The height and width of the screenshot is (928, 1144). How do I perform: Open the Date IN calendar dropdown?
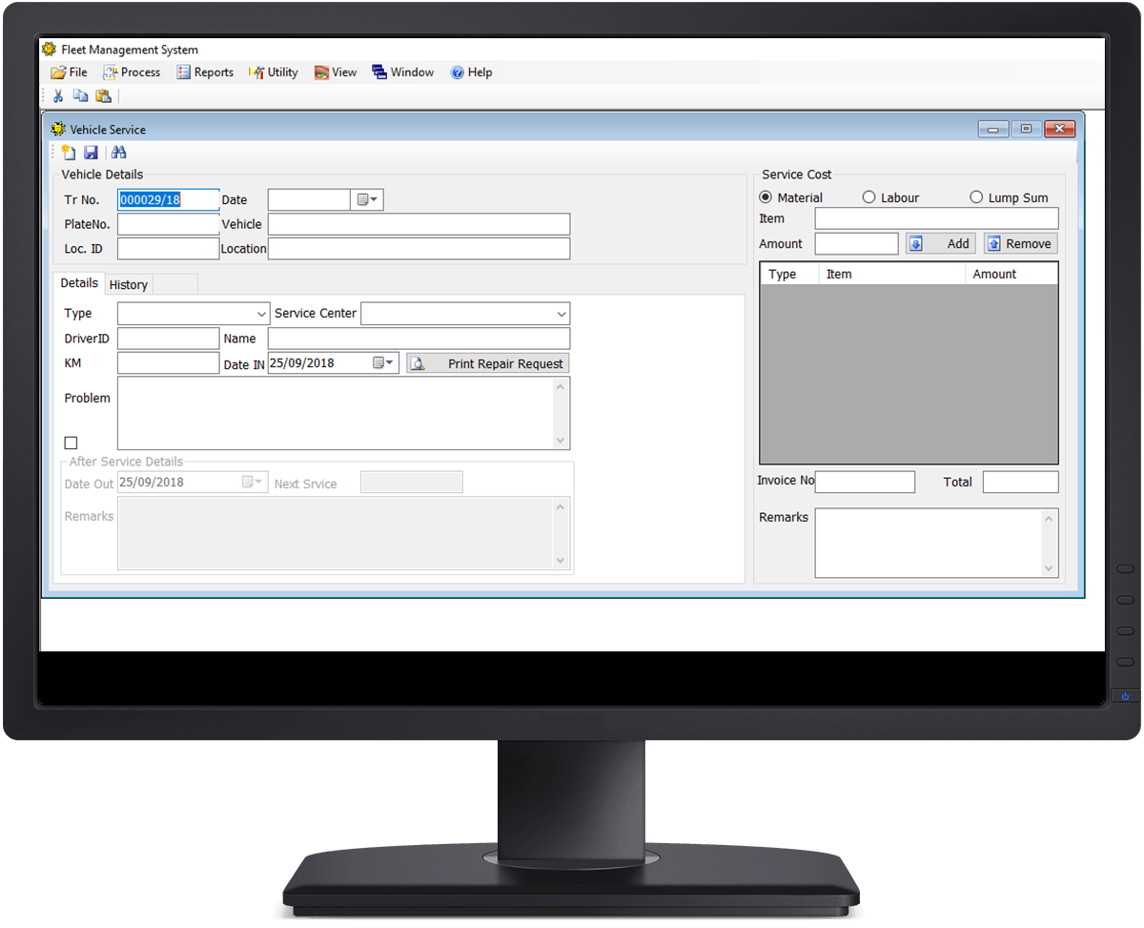click(x=383, y=363)
